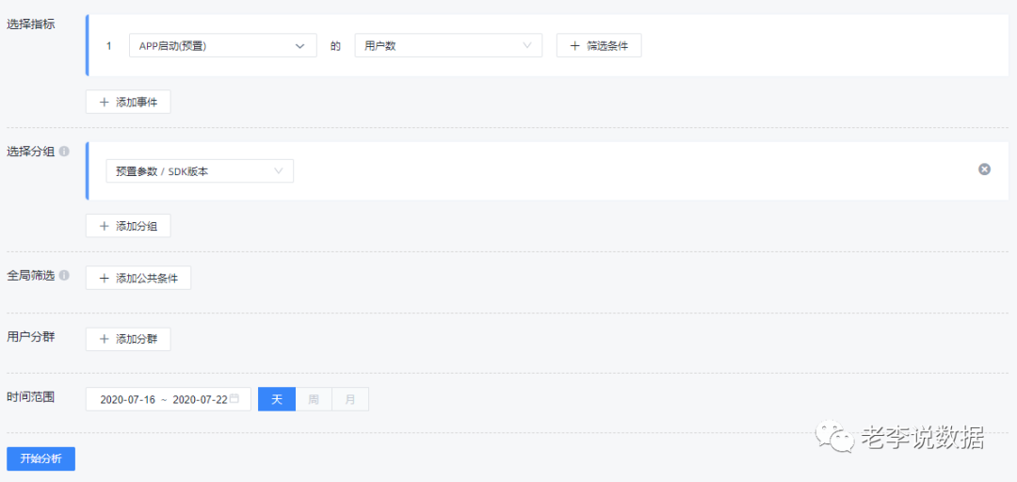Viewport: 1017px width, 482px height.
Task: Click the 添加事件 button
Action: pos(128,102)
